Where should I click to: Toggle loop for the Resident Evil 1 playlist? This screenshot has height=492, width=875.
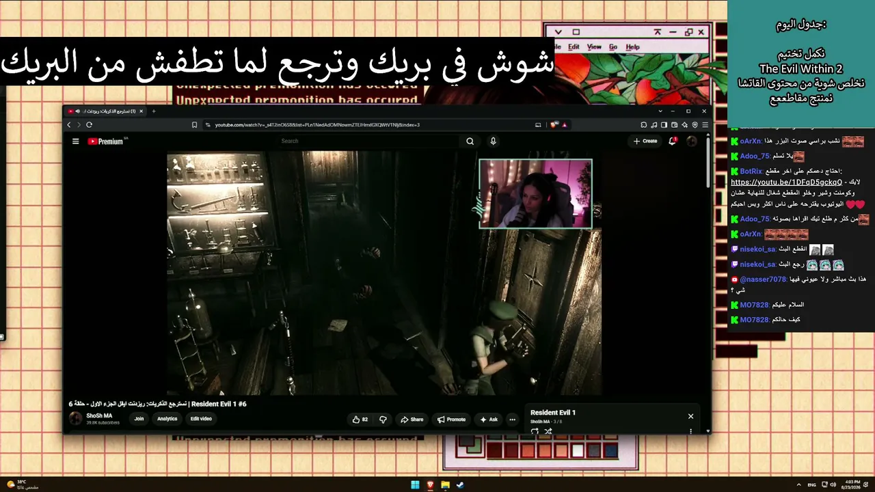(535, 431)
